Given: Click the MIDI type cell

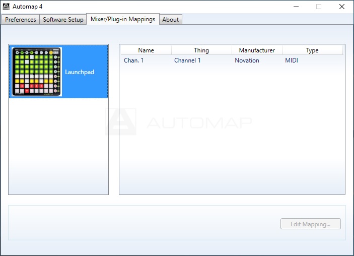Looking at the screenshot, I should (292, 60).
